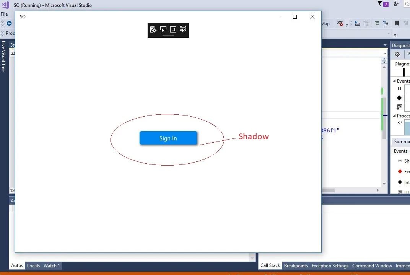
Task: Toggle Display Layout Adorners in debug toolbar
Action: click(173, 29)
